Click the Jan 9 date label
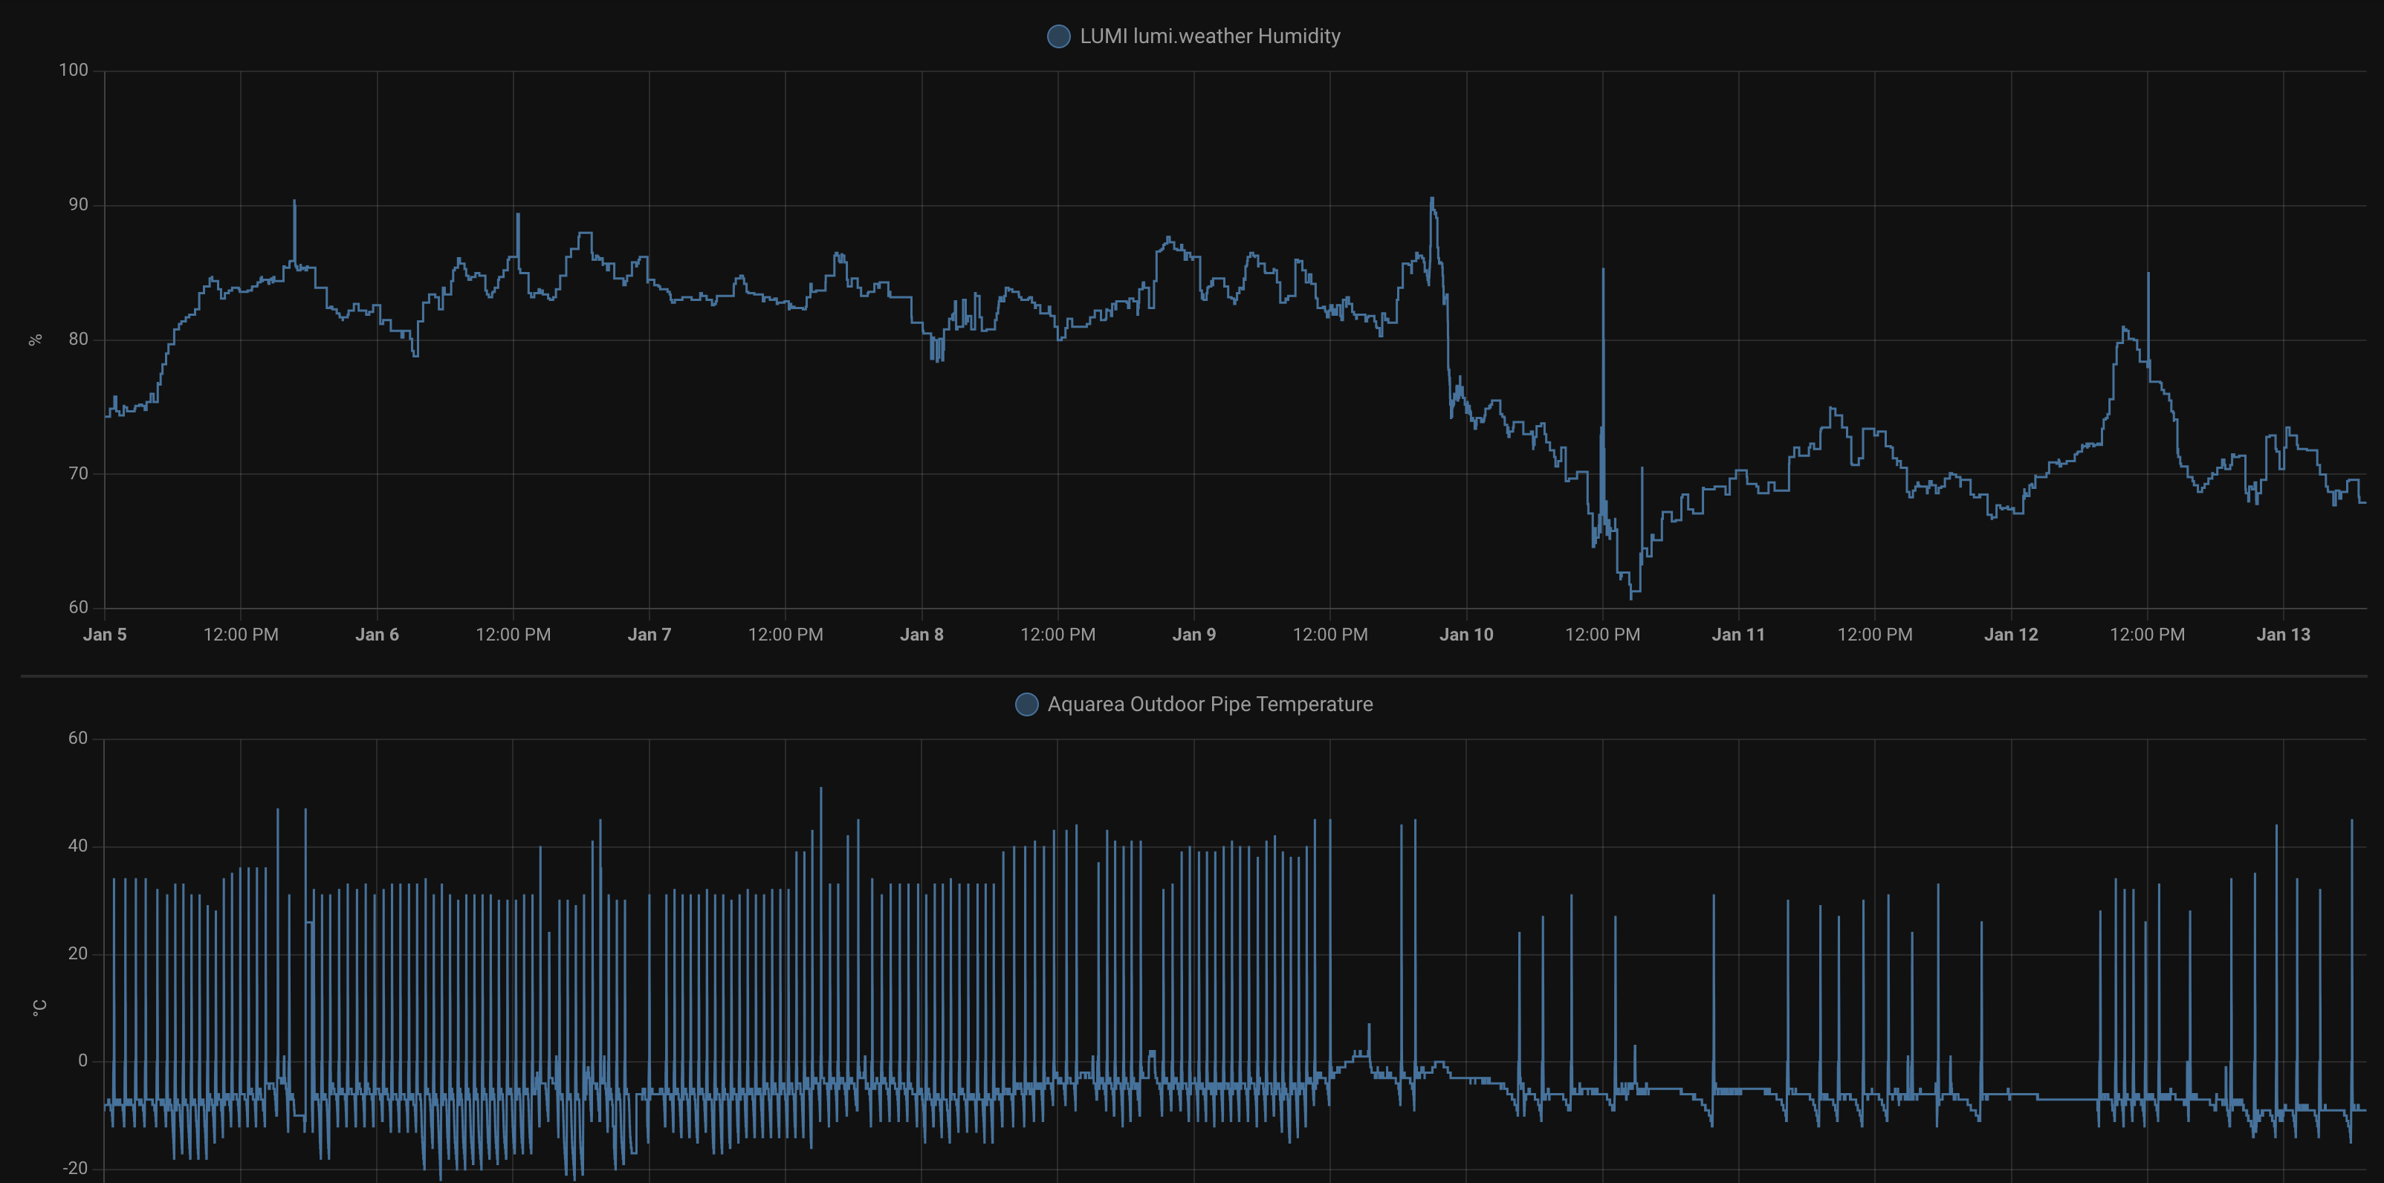The height and width of the screenshot is (1183, 2384). coord(1193,635)
